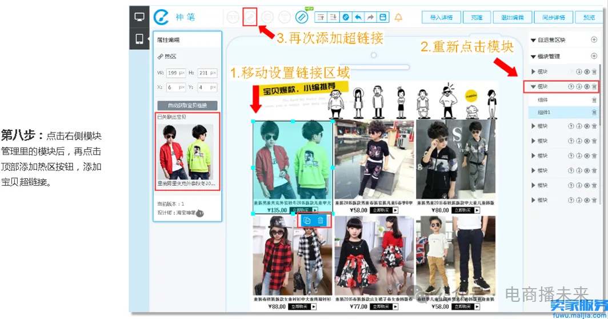Switch to desktop preview mode icon
Screen dimensions: 608x319
[139, 17]
